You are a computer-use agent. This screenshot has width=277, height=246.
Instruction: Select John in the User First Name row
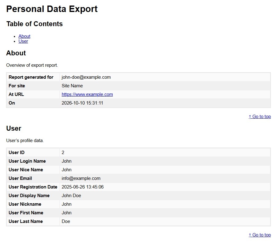(x=66, y=213)
